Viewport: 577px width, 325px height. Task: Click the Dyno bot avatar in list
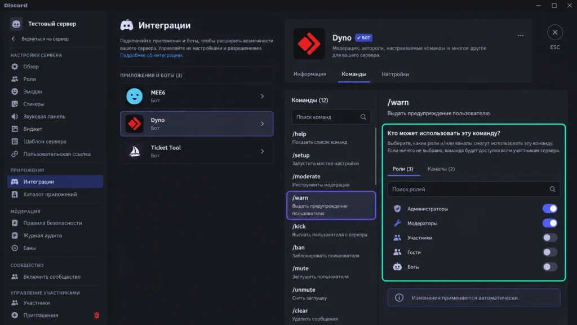134,124
